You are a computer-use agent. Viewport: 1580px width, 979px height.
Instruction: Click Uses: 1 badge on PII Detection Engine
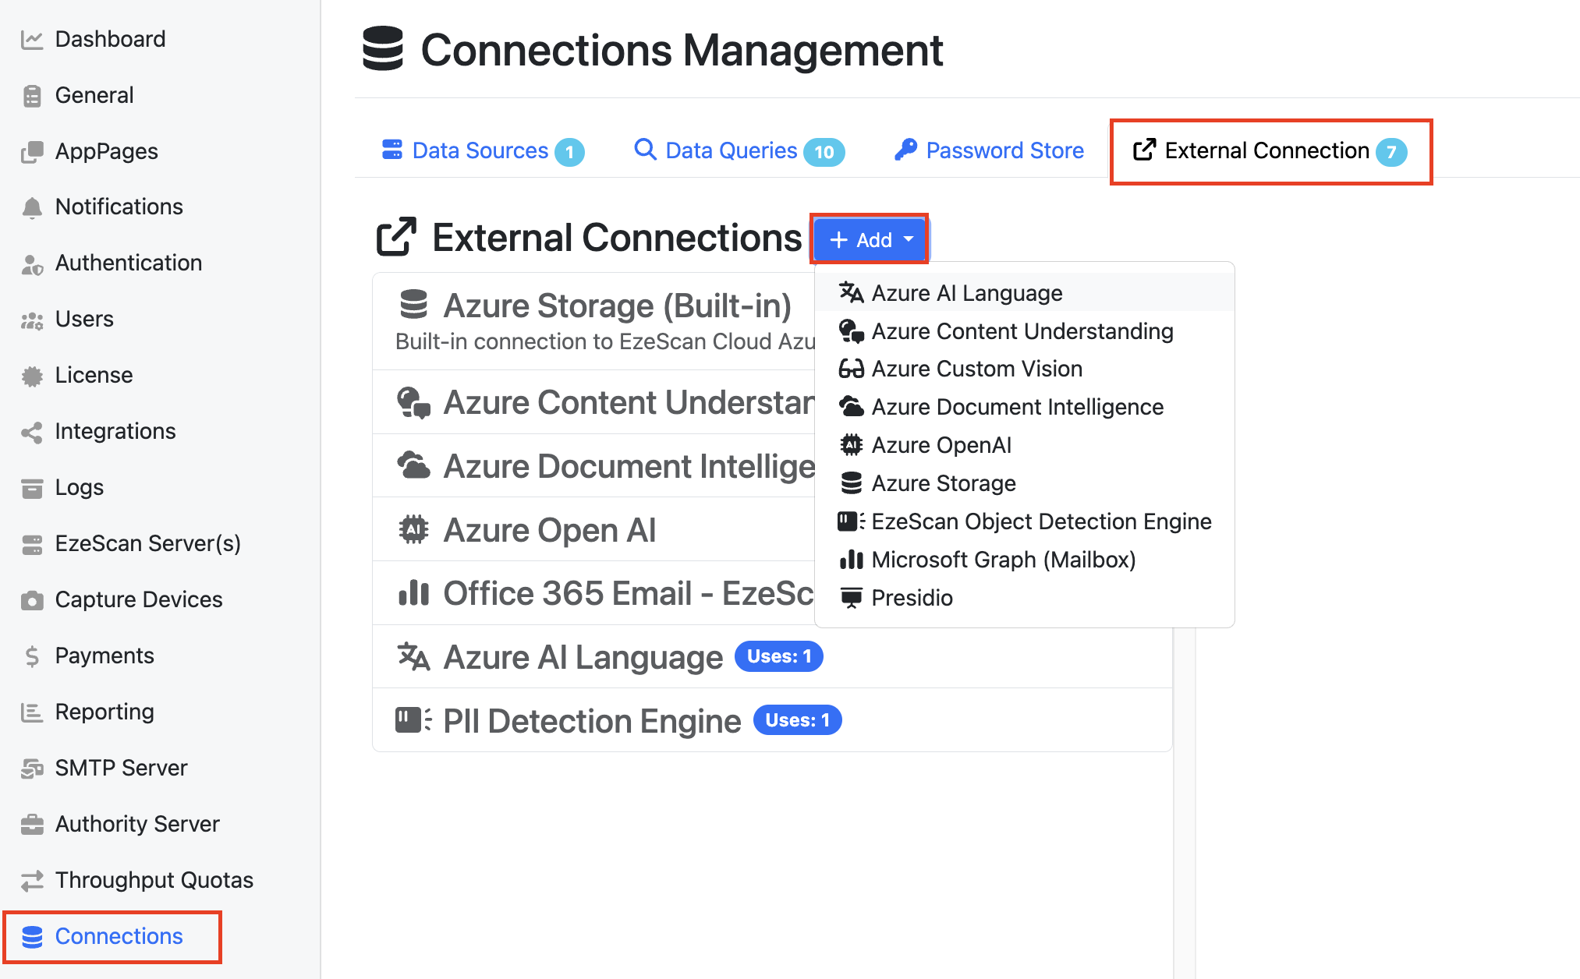pyautogui.click(x=797, y=720)
